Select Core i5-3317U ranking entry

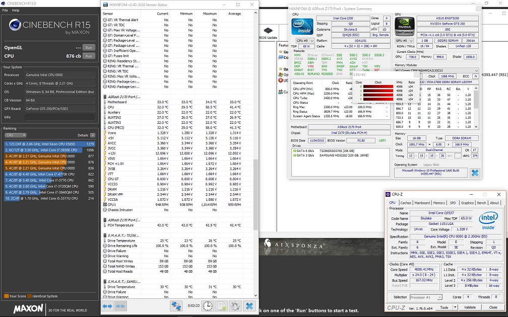click(x=49, y=198)
